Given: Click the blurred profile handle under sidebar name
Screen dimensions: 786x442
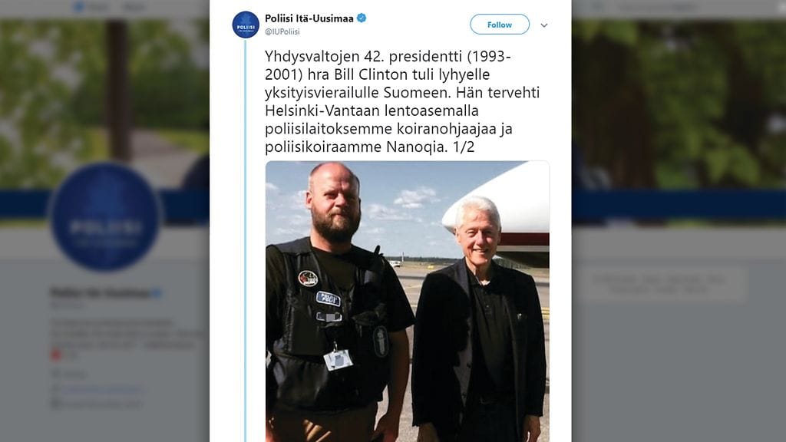Looking at the screenshot, I should [68, 305].
